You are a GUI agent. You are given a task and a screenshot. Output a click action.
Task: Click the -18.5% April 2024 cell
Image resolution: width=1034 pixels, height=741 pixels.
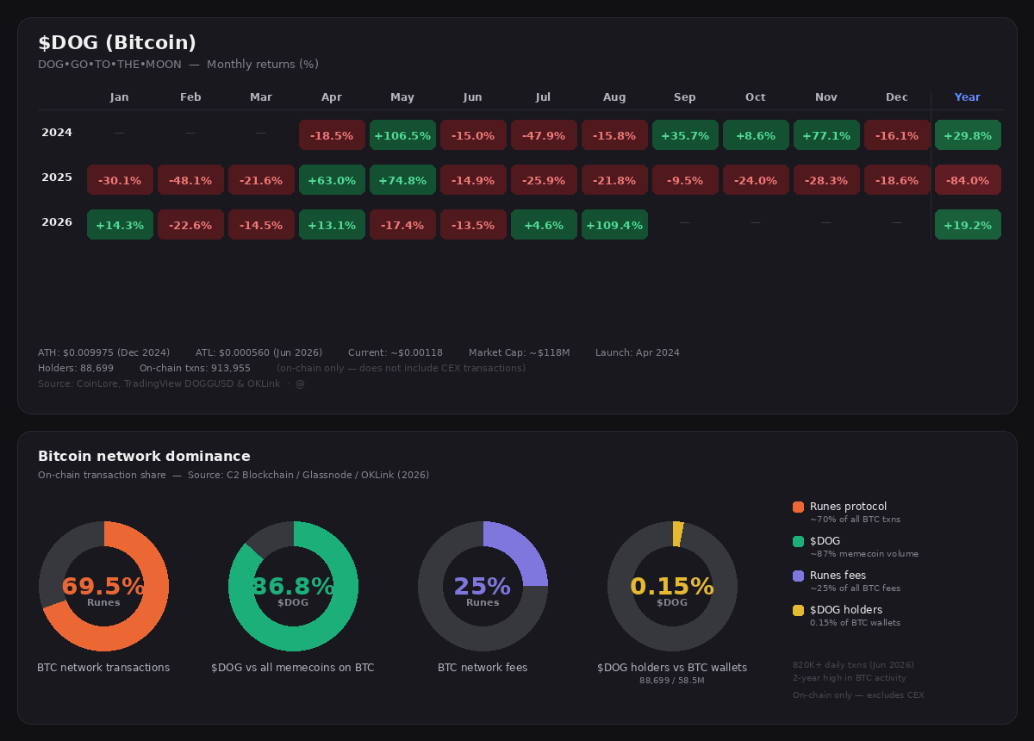point(332,135)
